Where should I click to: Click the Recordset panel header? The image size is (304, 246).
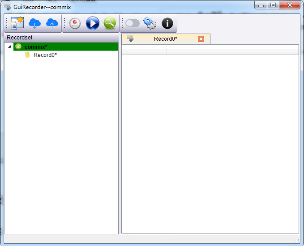pos(61,38)
